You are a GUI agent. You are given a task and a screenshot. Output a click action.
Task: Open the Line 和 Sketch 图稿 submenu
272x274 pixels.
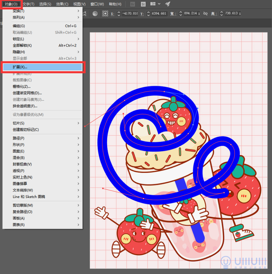[42, 197]
